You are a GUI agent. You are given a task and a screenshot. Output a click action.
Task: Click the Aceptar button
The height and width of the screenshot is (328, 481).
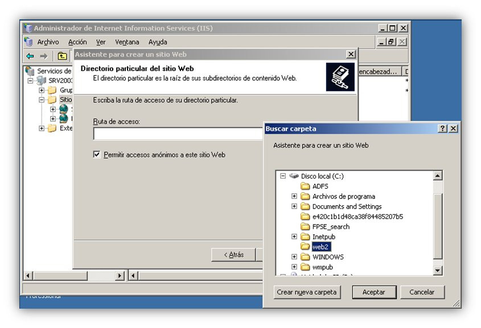coord(374,292)
